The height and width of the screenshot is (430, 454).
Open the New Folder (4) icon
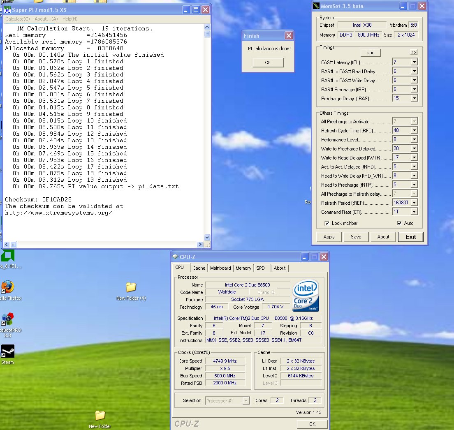[131, 287]
